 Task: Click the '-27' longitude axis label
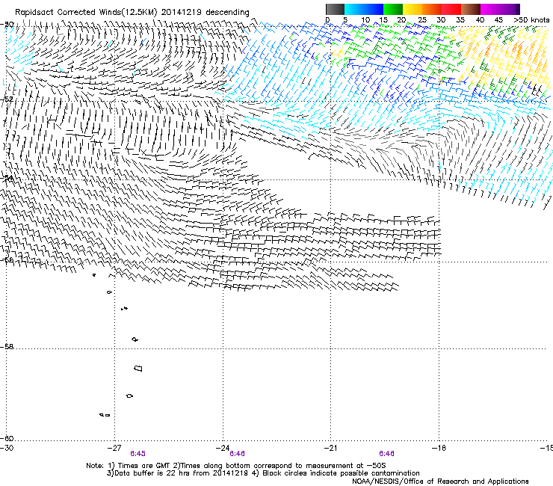pyautogui.click(x=114, y=448)
